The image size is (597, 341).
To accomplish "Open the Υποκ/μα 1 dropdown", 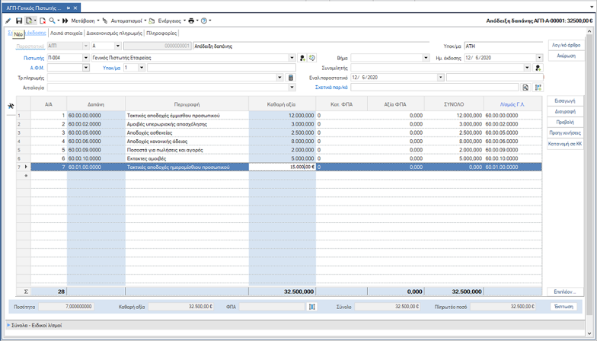I will pyautogui.click(x=142, y=68).
